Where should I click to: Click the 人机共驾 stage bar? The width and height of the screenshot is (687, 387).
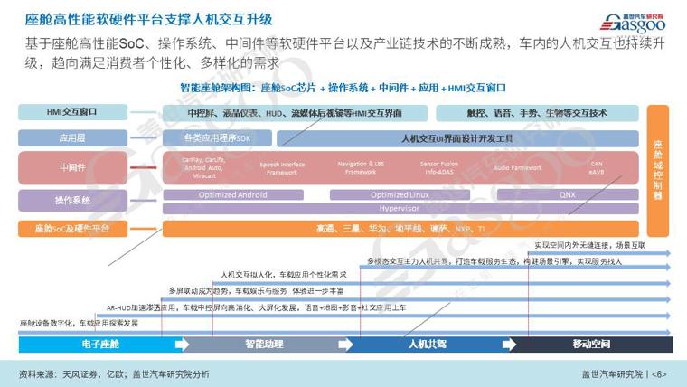pyautogui.click(x=428, y=344)
